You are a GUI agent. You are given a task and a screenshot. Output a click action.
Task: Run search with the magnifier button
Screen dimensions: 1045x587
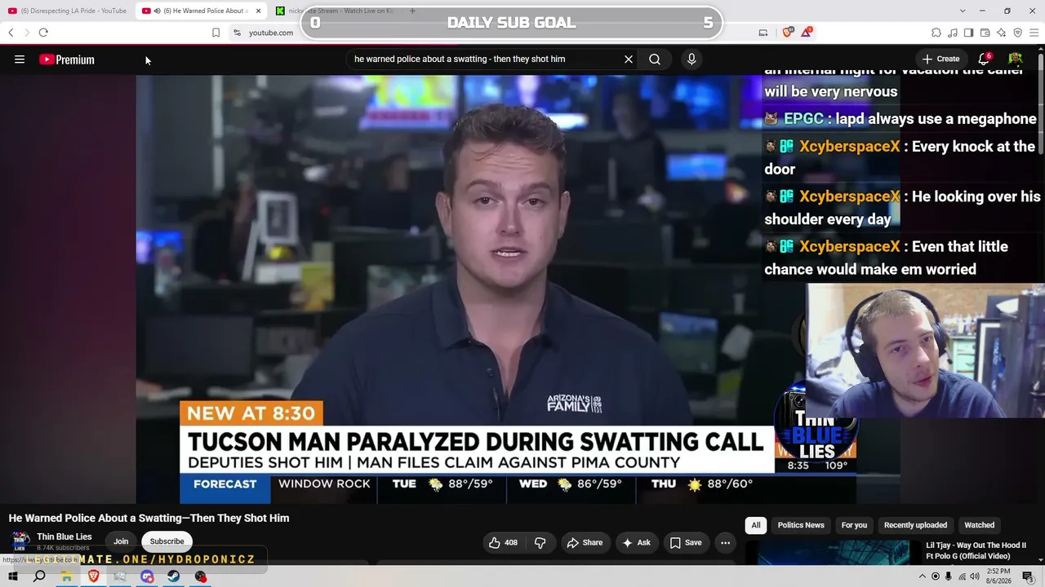[655, 59]
